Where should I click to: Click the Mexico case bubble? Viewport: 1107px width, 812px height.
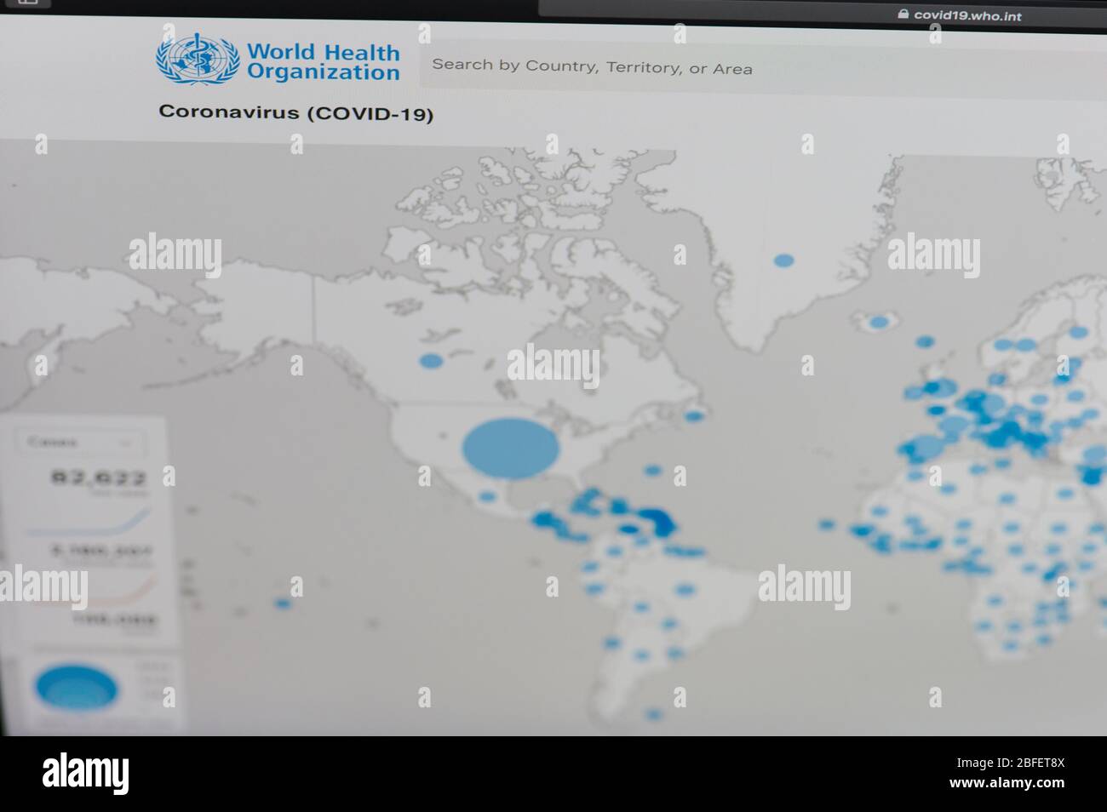point(487,496)
